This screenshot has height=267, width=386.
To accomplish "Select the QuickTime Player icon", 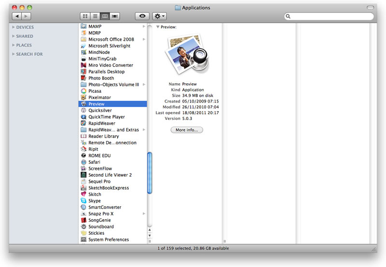I will point(84,117).
